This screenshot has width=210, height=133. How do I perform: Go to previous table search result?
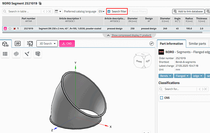(44, 11)
